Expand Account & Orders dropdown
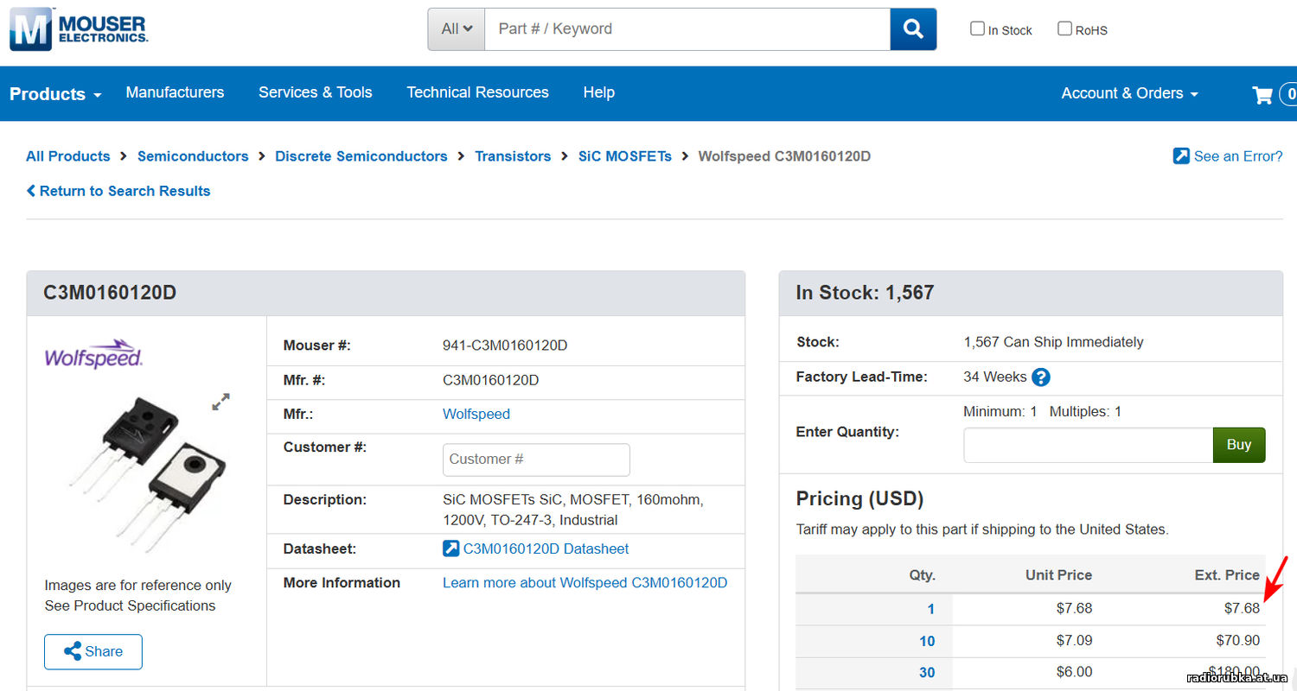The height and width of the screenshot is (691, 1297). pos(1129,93)
